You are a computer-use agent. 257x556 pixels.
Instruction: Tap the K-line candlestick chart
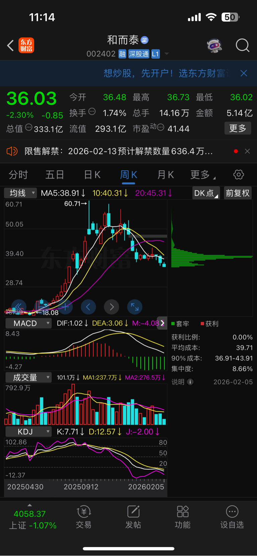86,257
